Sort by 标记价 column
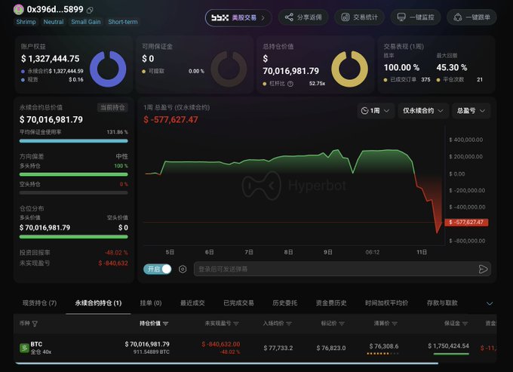The image size is (513, 372). (333, 324)
